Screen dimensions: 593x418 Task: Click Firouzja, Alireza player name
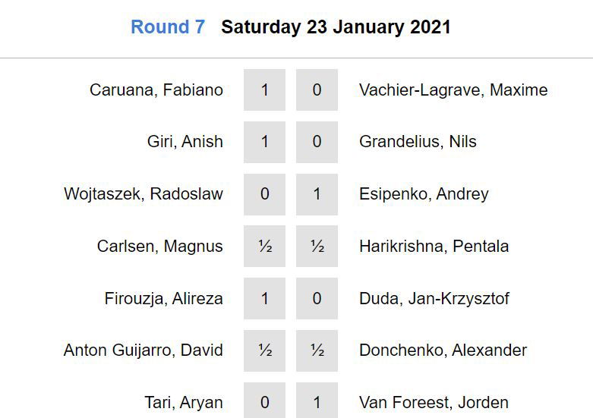tap(164, 299)
